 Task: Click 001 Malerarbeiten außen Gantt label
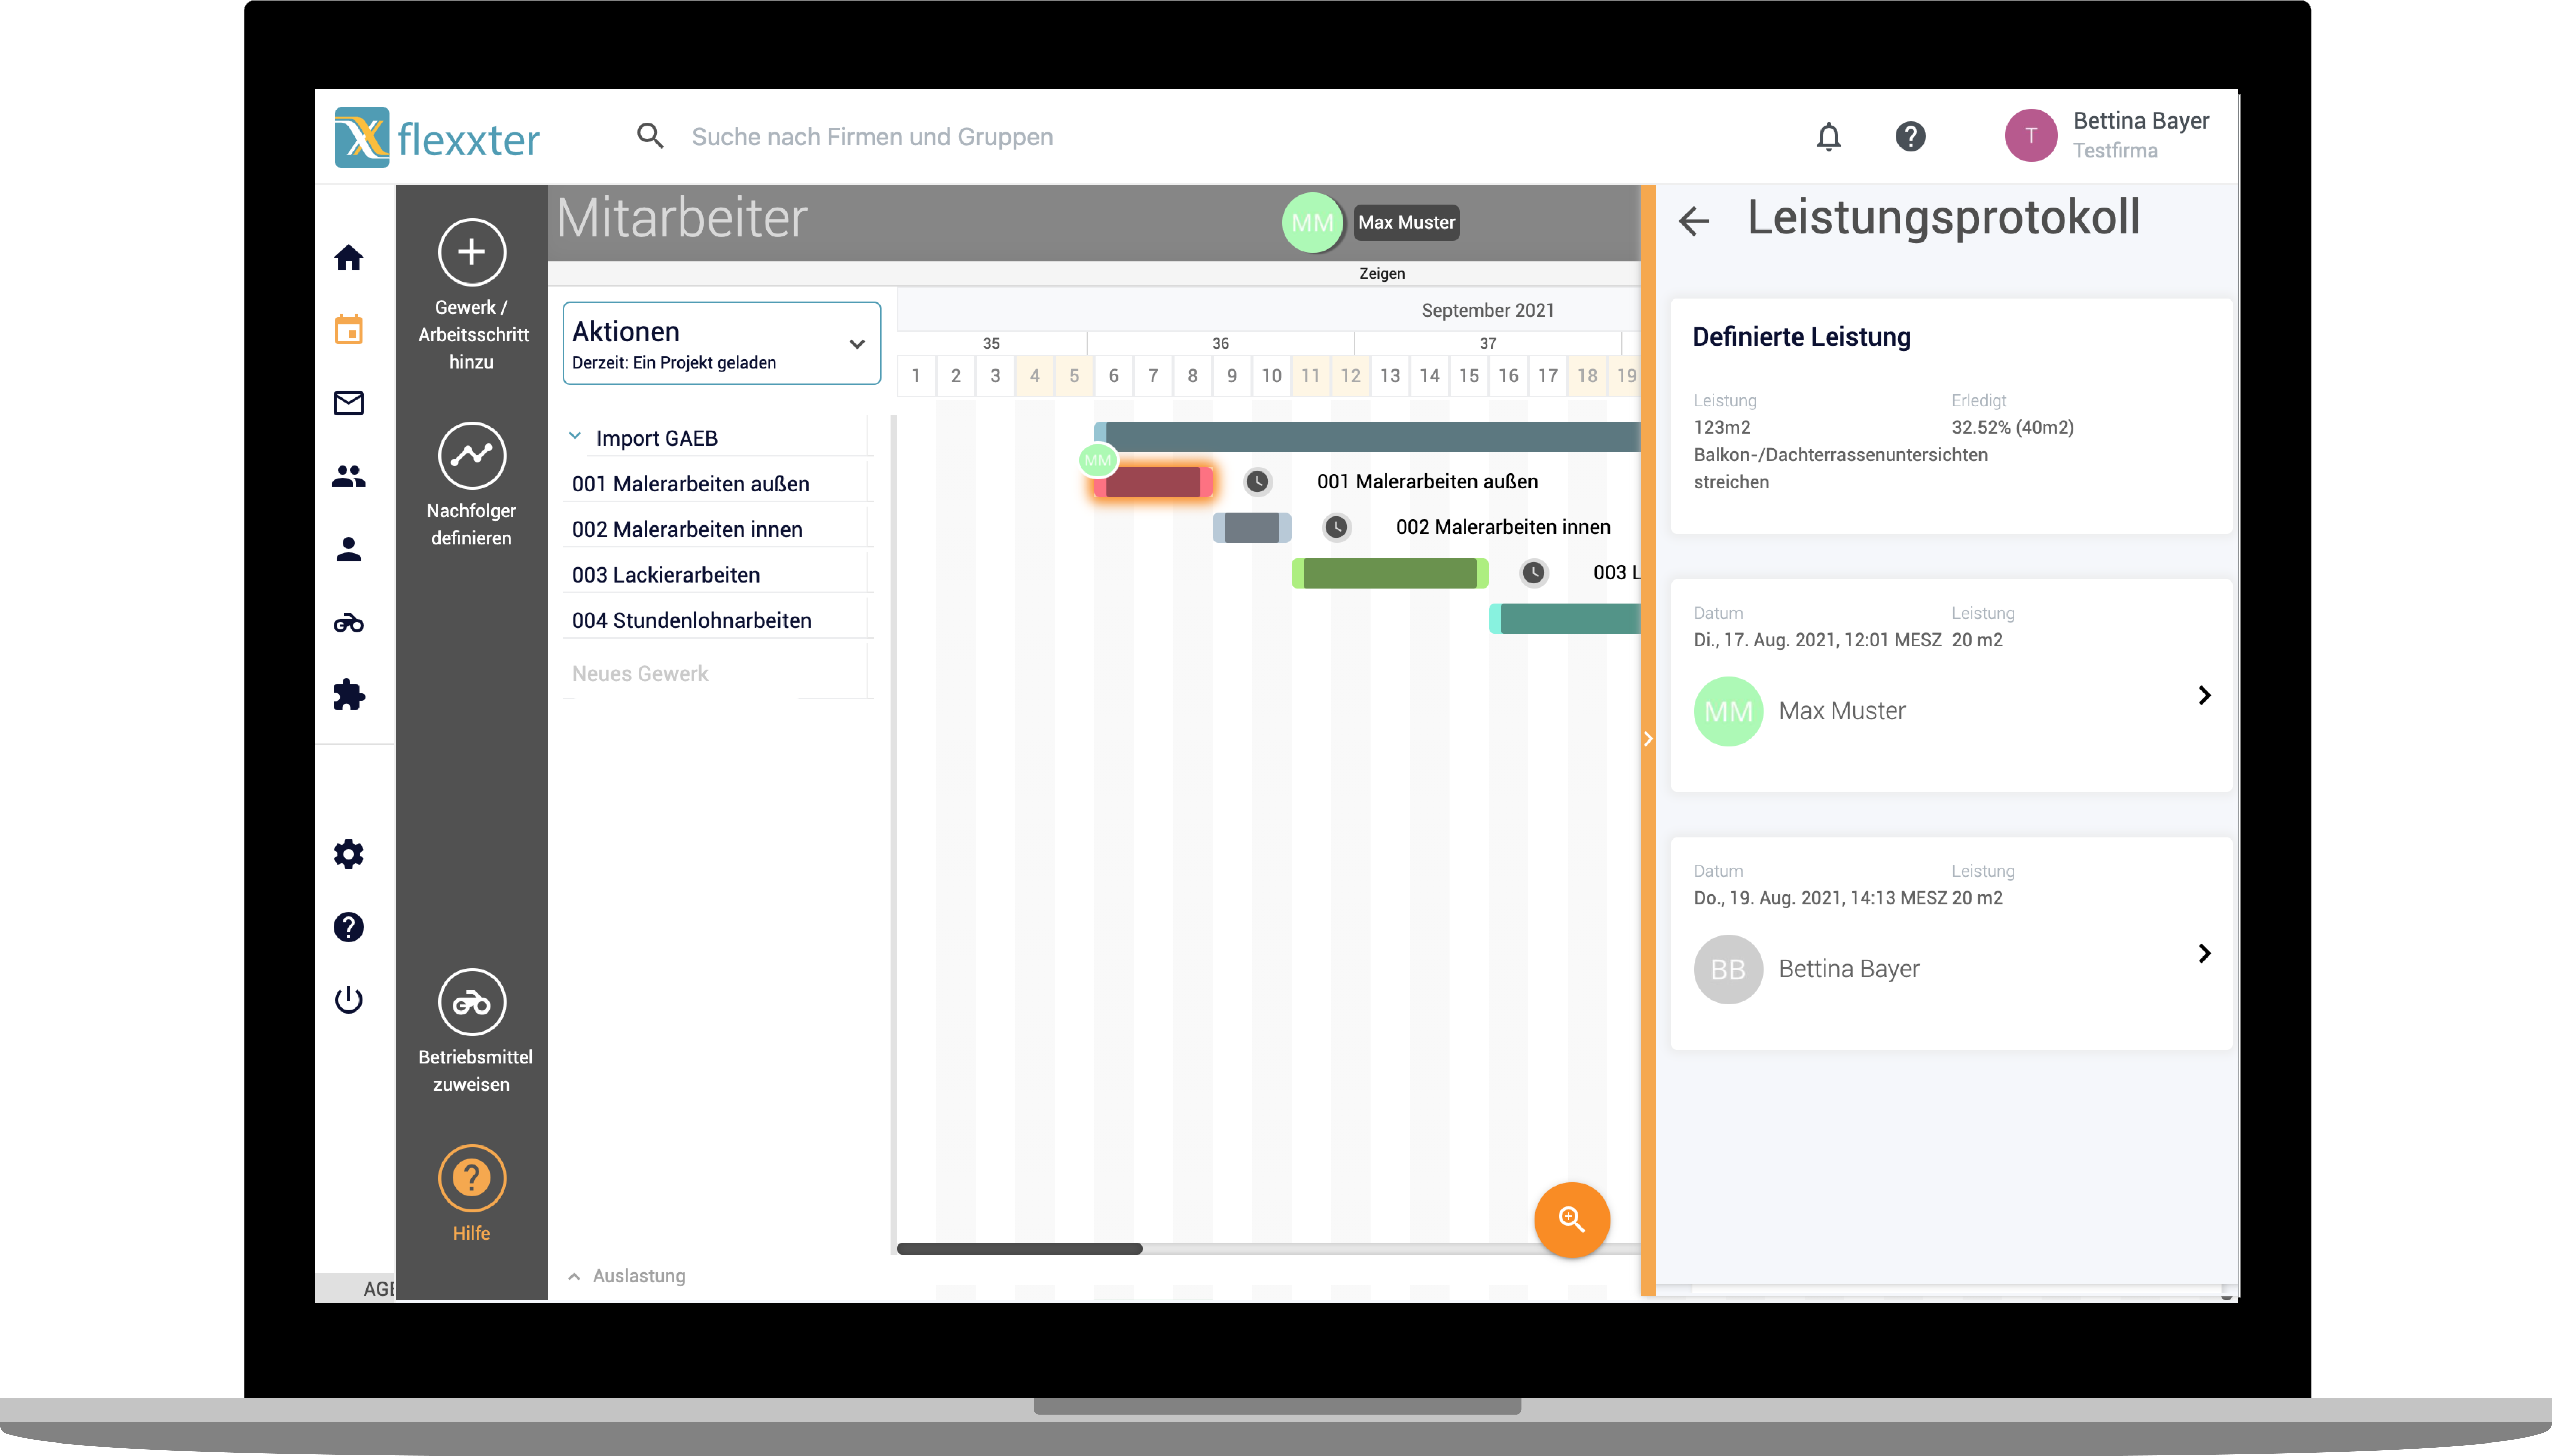tap(1427, 482)
